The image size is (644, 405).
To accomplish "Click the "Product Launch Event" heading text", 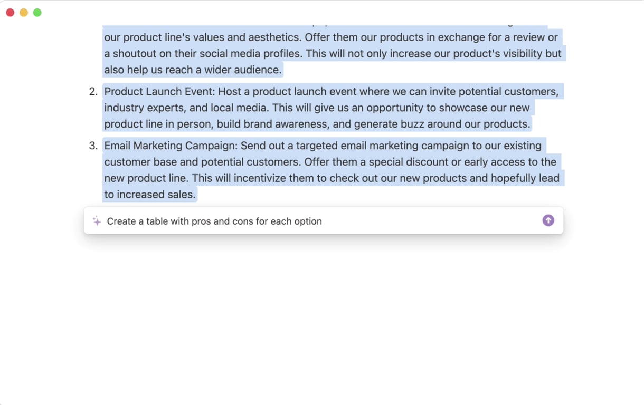I will [x=158, y=92].
